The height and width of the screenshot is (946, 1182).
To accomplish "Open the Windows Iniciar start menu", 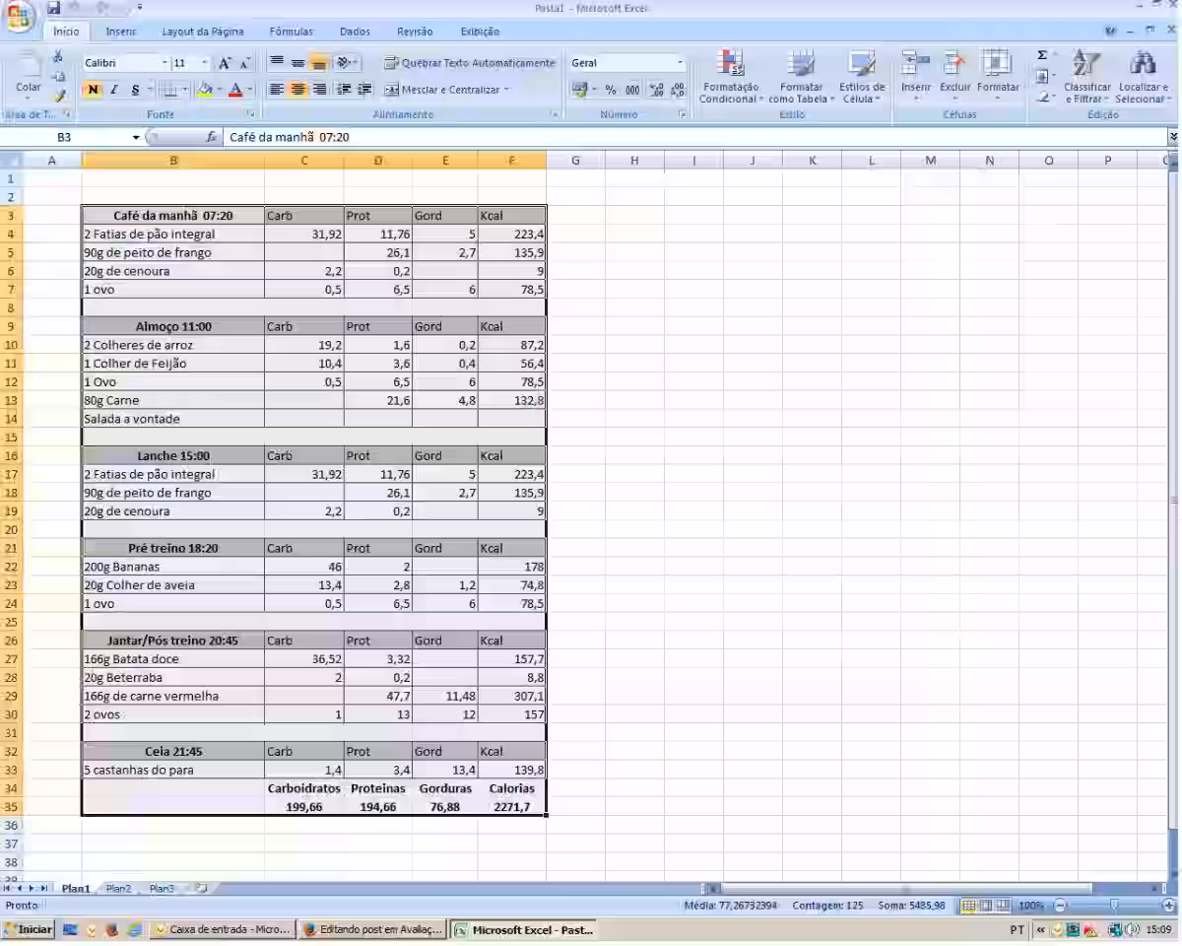I will 30,929.
